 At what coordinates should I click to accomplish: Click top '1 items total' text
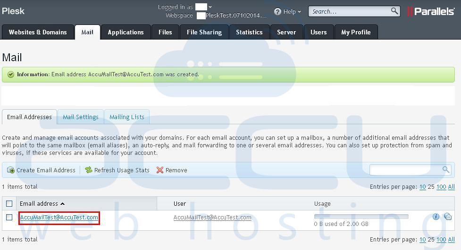[20, 186]
